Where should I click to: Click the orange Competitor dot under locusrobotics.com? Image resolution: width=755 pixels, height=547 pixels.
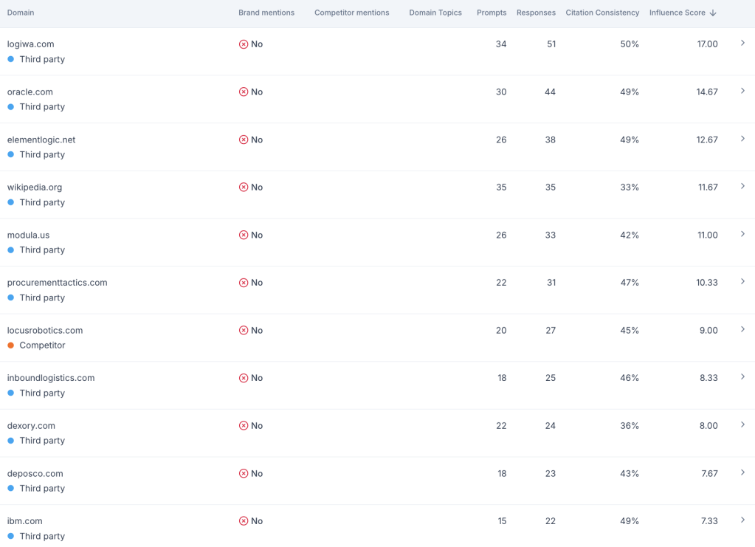pos(11,345)
